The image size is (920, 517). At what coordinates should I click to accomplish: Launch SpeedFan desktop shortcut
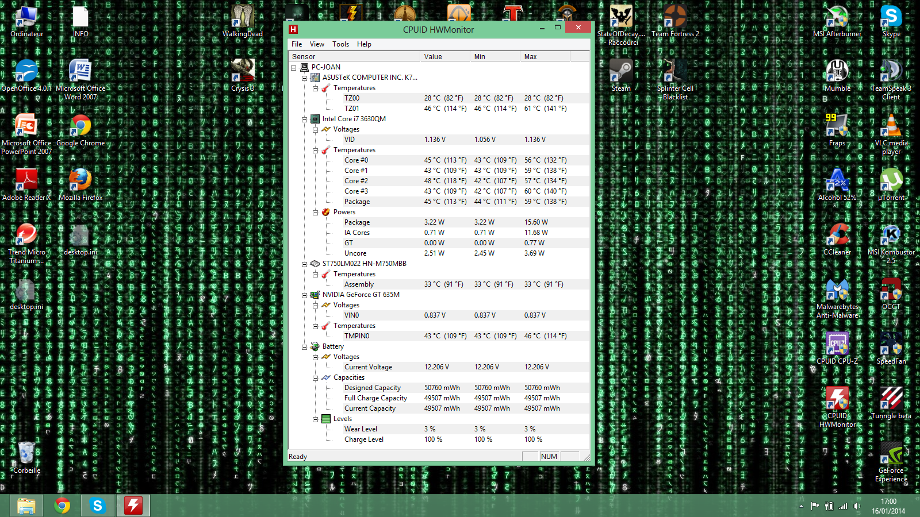pyautogui.click(x=891, y=348)
